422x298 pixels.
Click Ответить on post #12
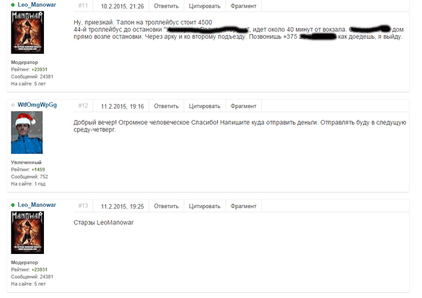(x=166, y=106)
